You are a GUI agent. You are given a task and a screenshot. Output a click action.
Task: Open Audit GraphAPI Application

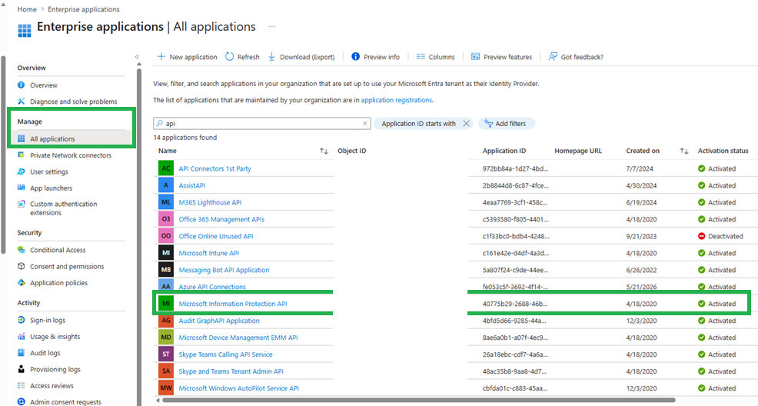pyautogui.click(x=219, y=321)
